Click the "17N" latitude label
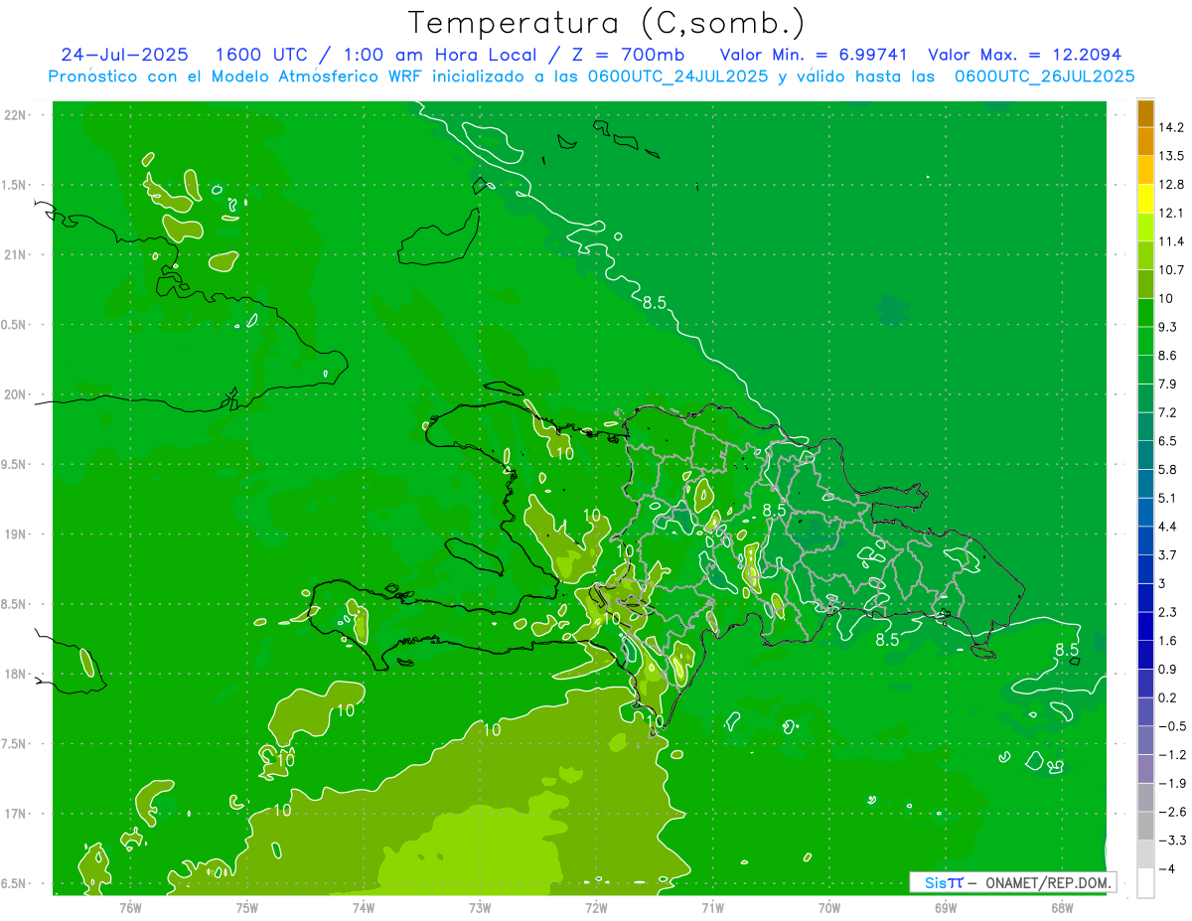 click(x=15, y=814)
